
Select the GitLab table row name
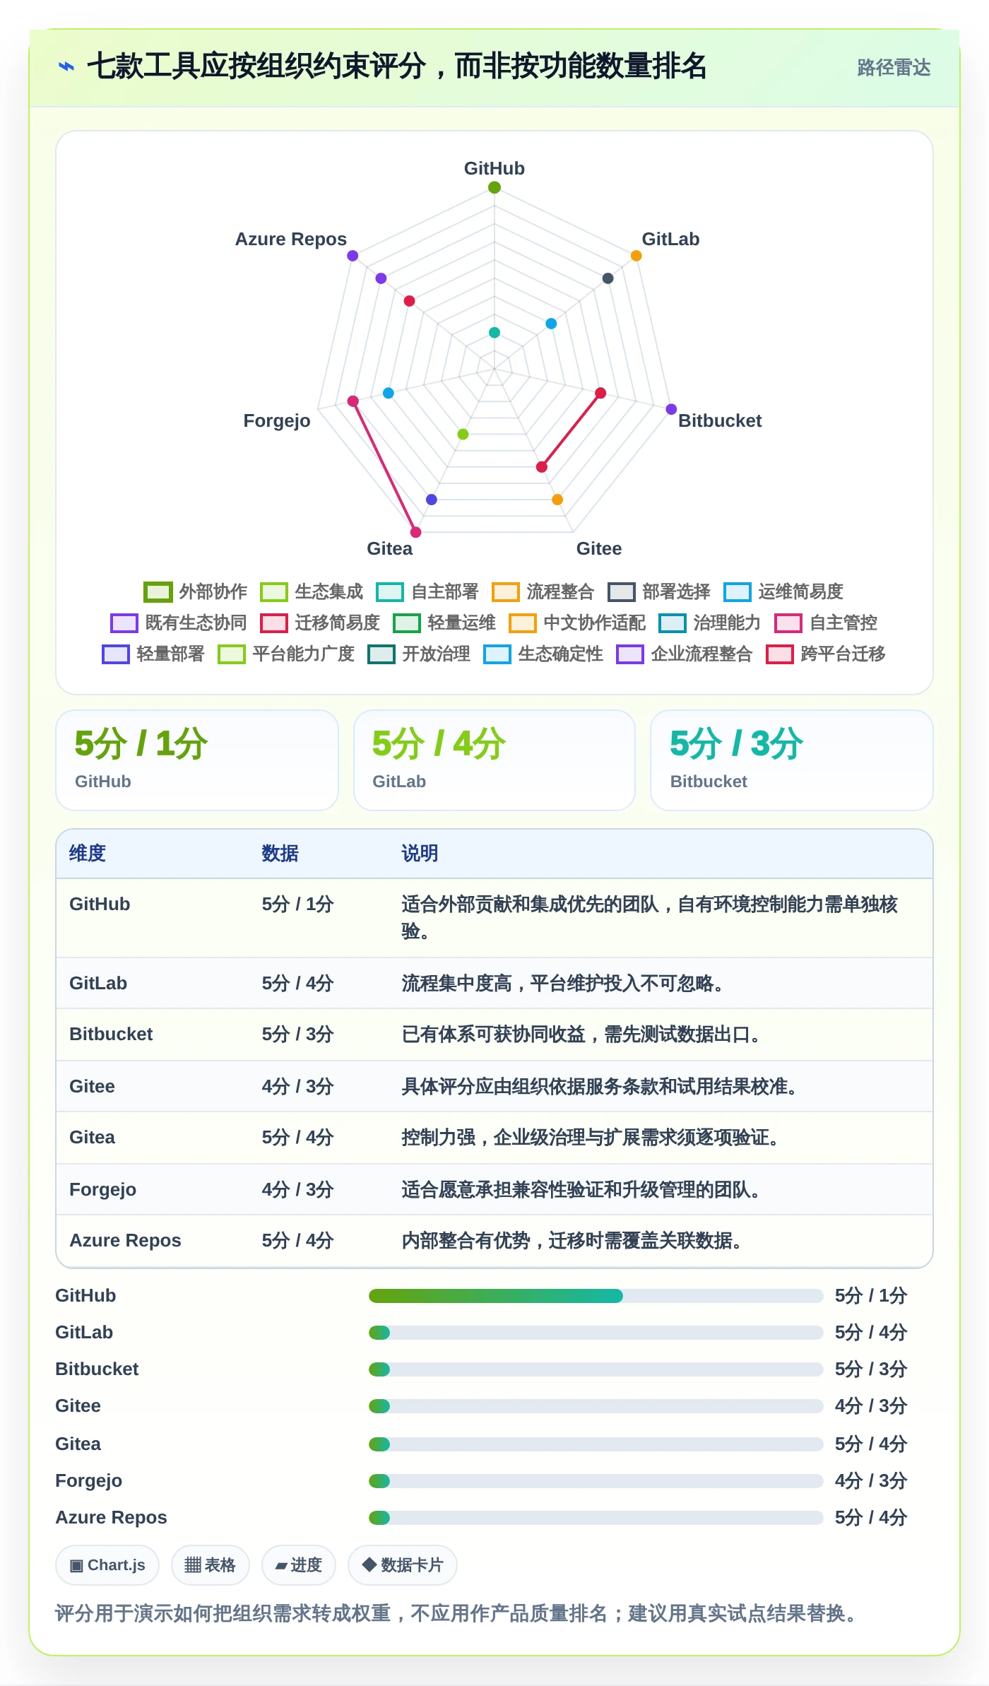(x=98, y=984)
